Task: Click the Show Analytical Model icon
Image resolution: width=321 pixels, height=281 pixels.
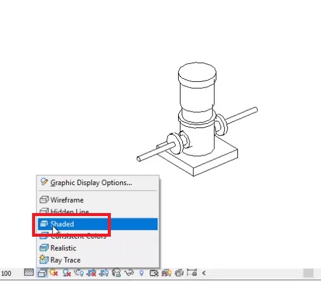Action: tap(167, 273)
